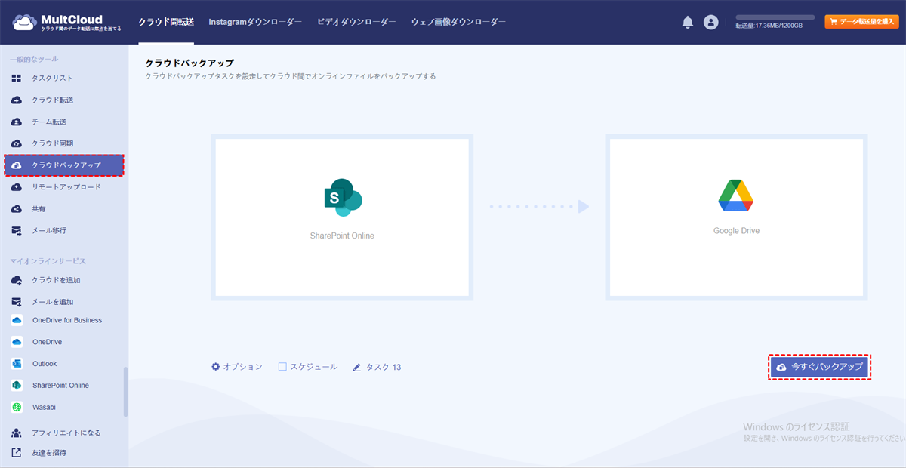Select クラウドバックアップ menu item
The image size is (906, 468).
pos(64,165)
